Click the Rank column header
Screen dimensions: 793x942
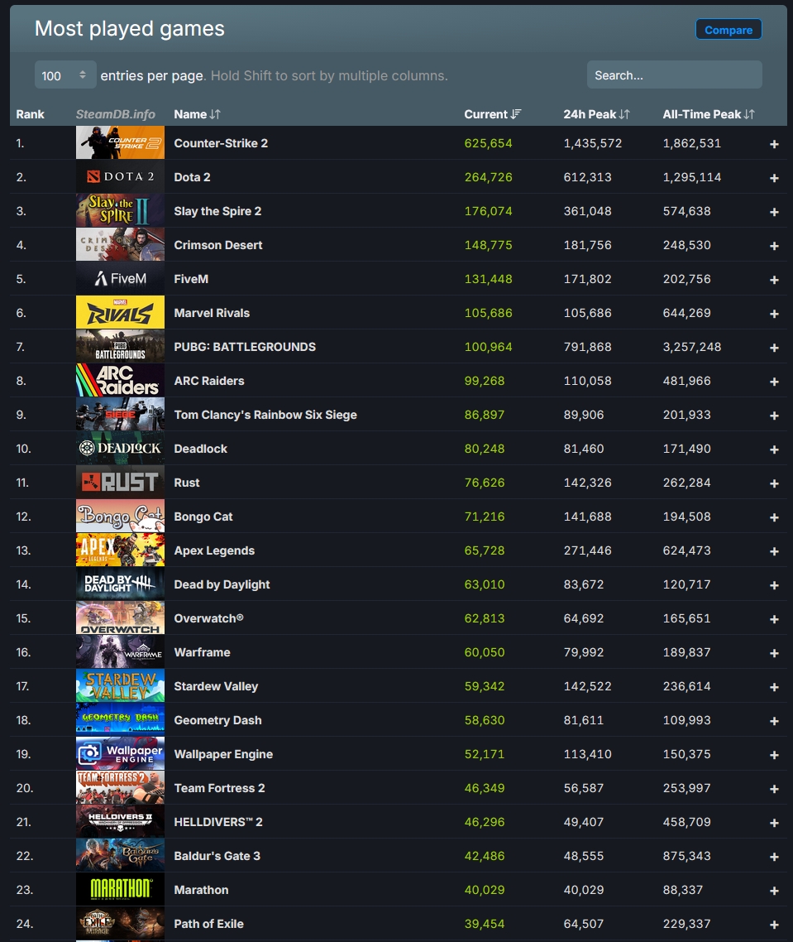click(x=30, y=114)
